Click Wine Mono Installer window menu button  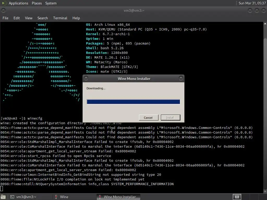(86, 78)
